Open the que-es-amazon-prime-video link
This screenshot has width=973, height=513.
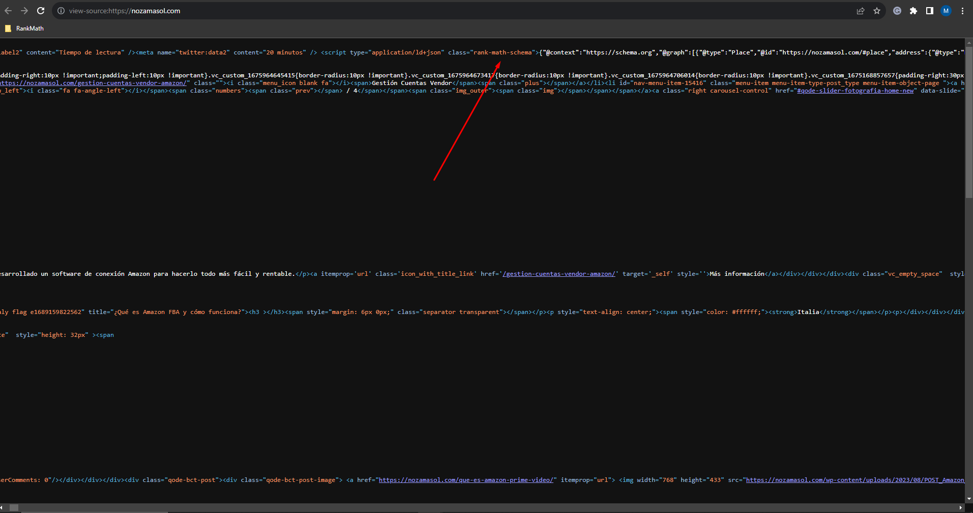(x=465, y=480)
